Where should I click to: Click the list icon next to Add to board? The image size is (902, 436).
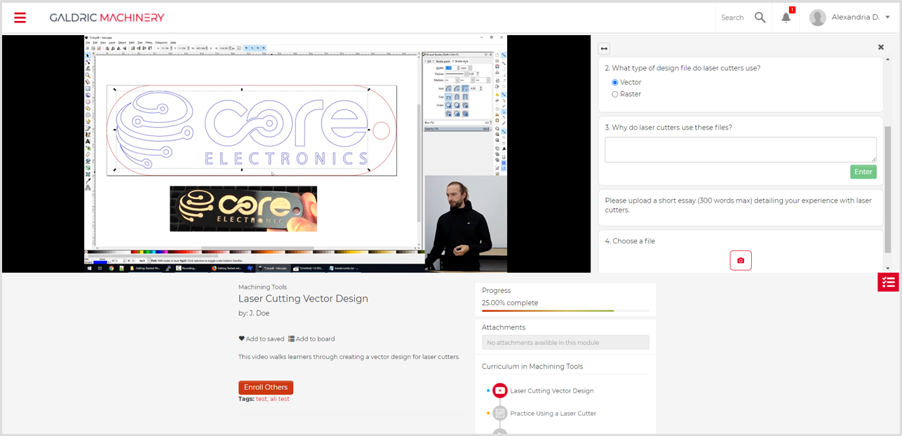(292, 339)
